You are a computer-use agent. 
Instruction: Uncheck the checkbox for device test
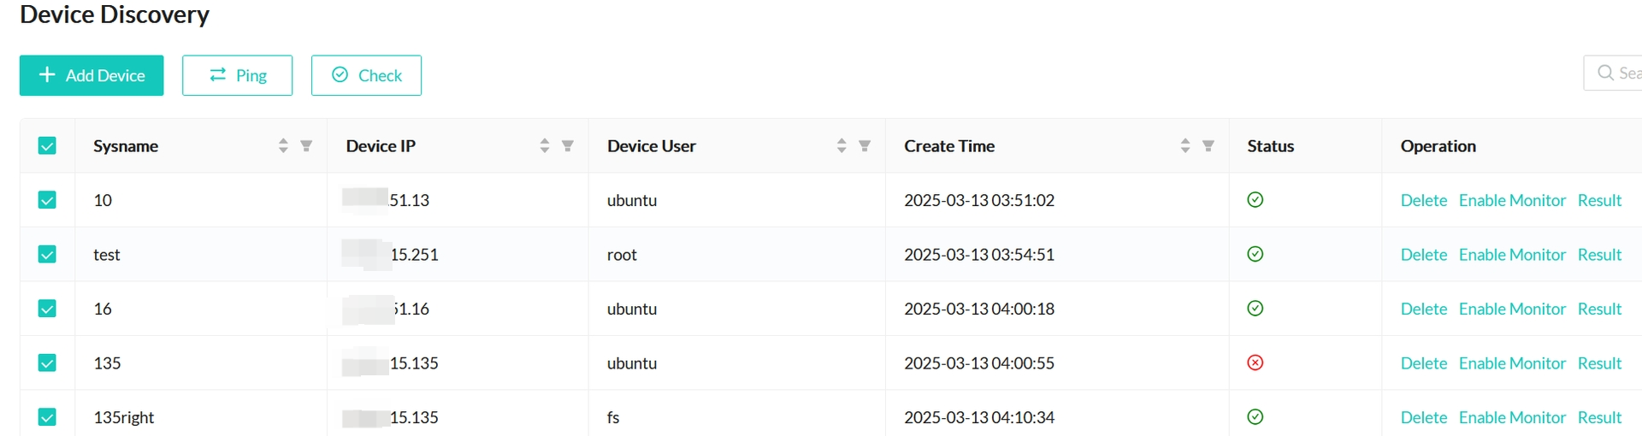point(47,255)
